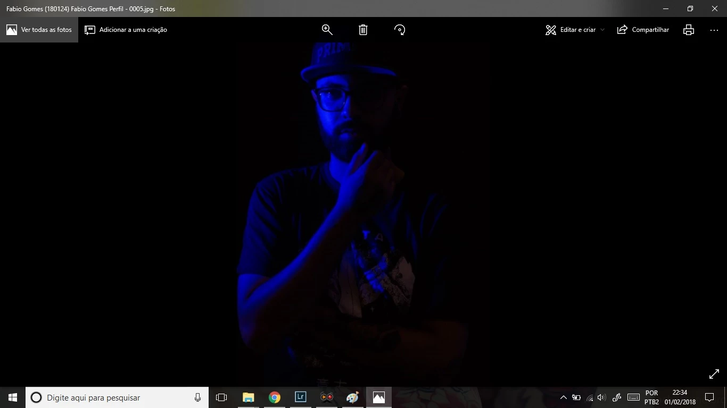Activate the microphone in search box
The image size is (727, 408).
point(197,397)
